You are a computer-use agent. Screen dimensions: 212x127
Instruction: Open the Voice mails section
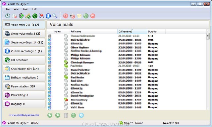pyautogui.click(x=24, y=25)
